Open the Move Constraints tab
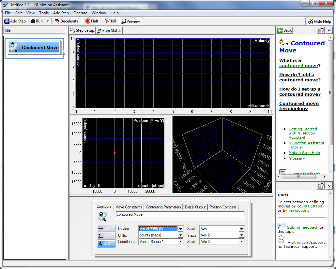Image resolution: width=336 pixels, height=269 pixels. click(x=129, y=207)
